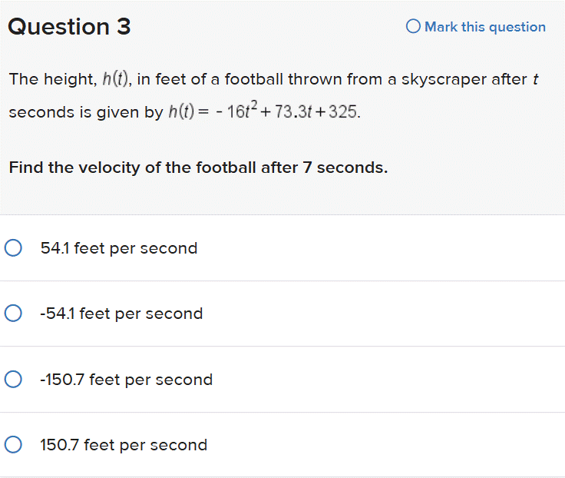Click the h(t) = -16t² + 73.3t + 325 formula
The width and height of the screenshot is (565, 478).
pos(263,112)
